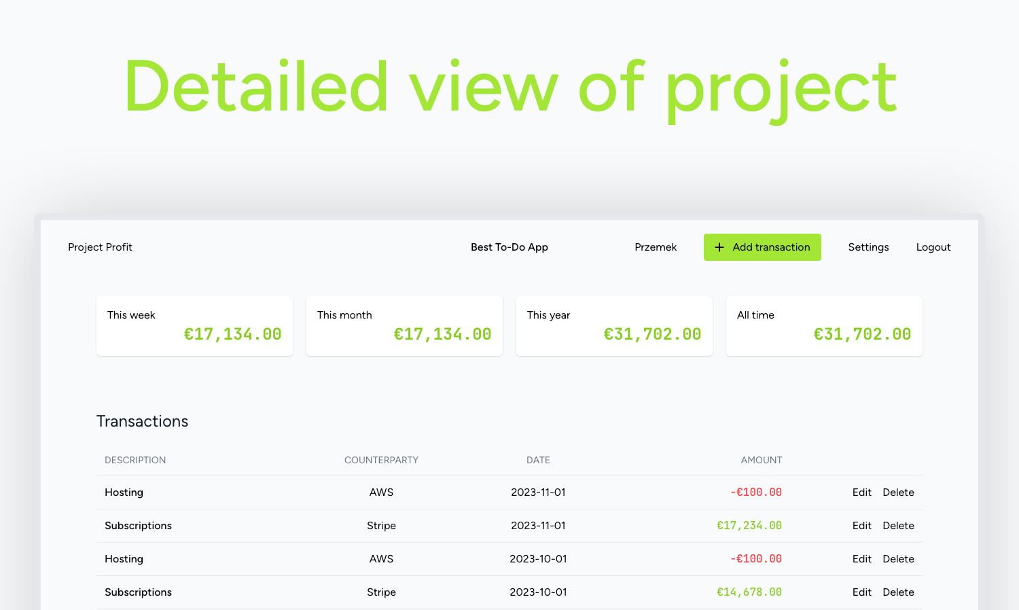Select the This week profit card

(x=194, y=326)
